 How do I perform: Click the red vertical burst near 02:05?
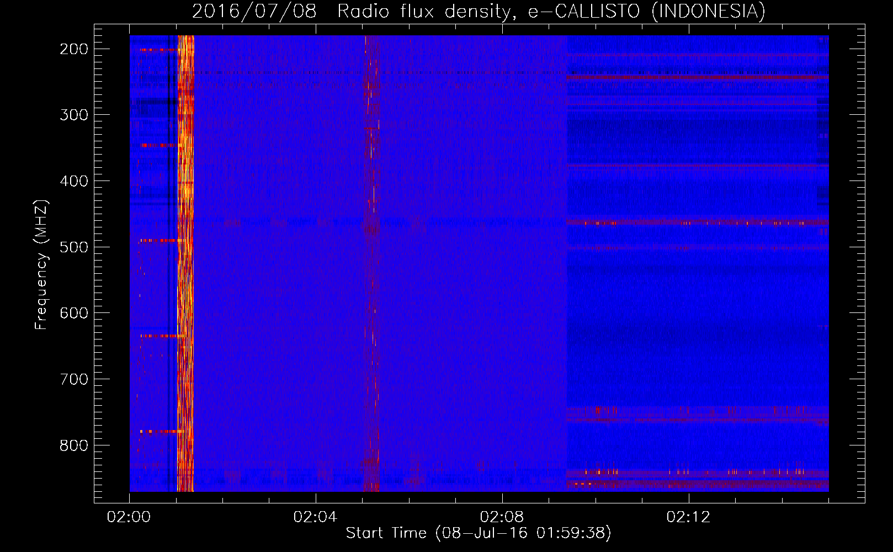pyautogui.click(x=371, y=263)
